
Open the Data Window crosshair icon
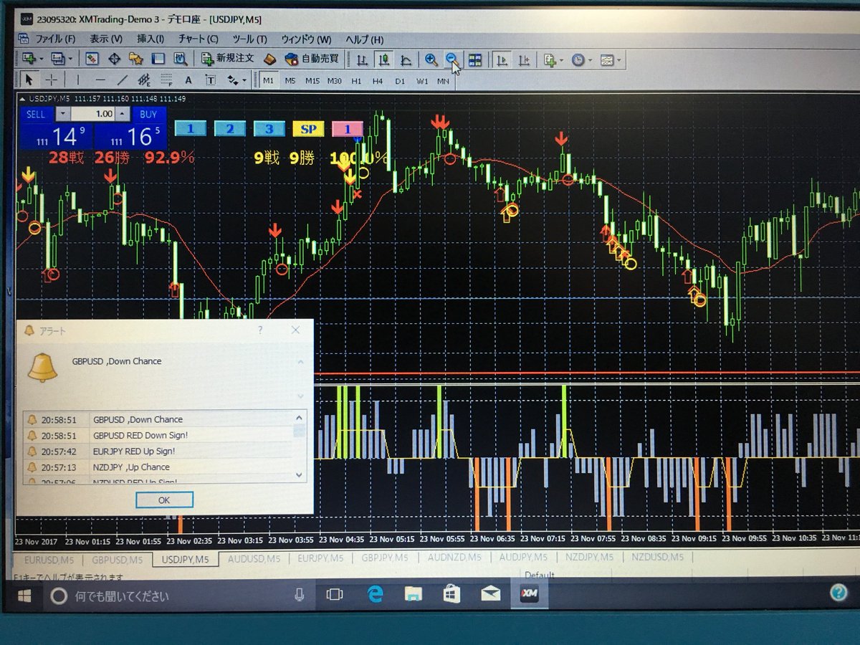pyautogui.click(x=114, y=59)
